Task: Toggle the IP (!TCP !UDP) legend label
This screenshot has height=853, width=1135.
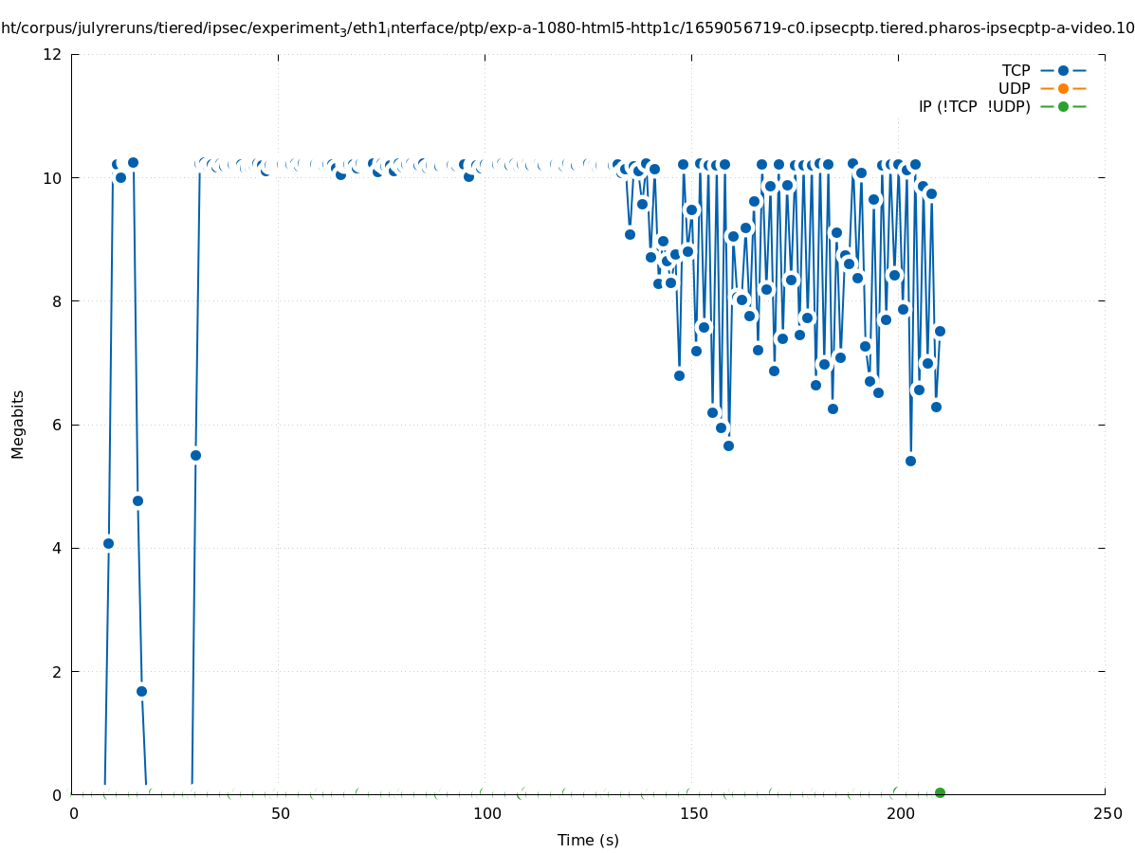Action: (974, 106)
